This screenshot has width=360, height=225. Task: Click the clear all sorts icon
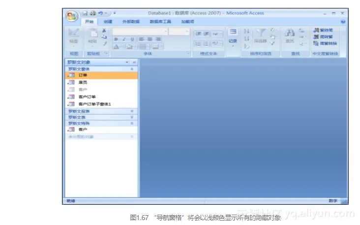point(246,46)
